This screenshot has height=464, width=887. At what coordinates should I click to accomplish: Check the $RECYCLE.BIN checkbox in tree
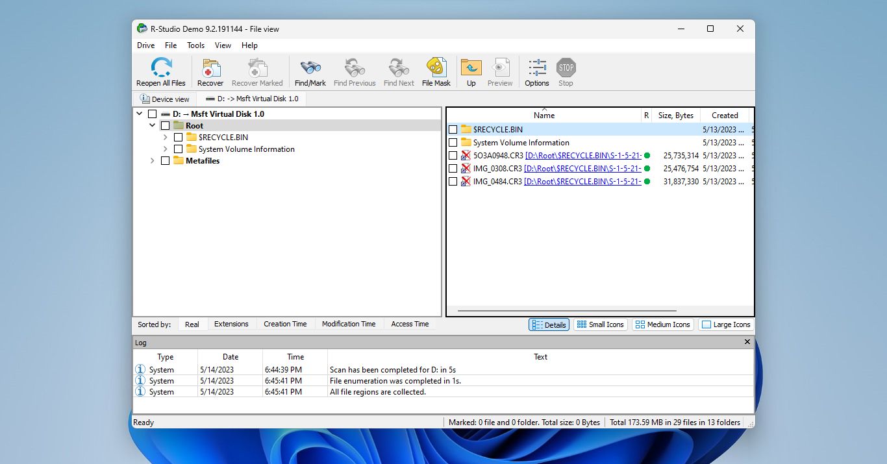pos(178,138)
